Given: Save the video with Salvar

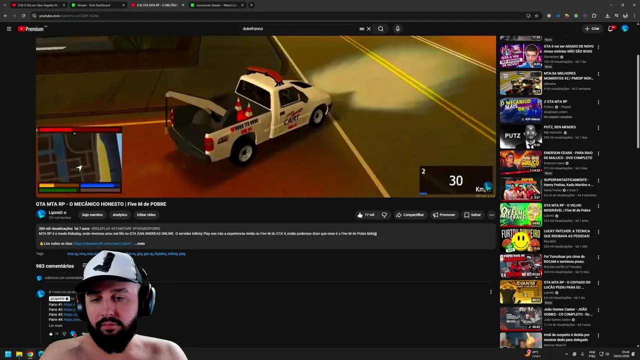Looking at the screenshot, I should click(472, 215).
